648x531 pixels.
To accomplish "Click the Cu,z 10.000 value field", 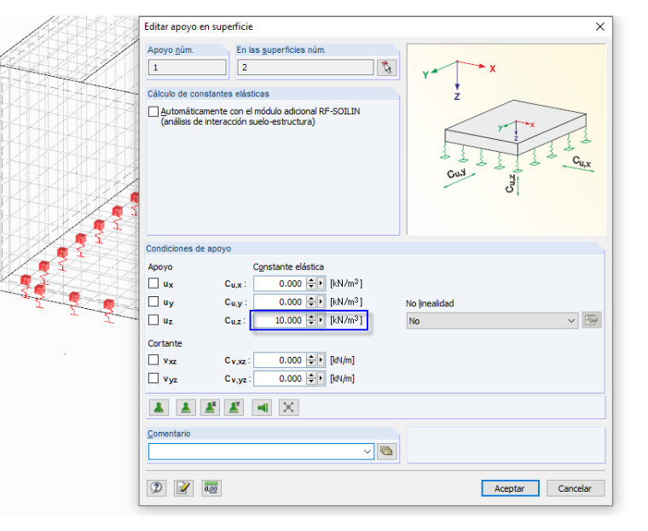I will 281,320.
